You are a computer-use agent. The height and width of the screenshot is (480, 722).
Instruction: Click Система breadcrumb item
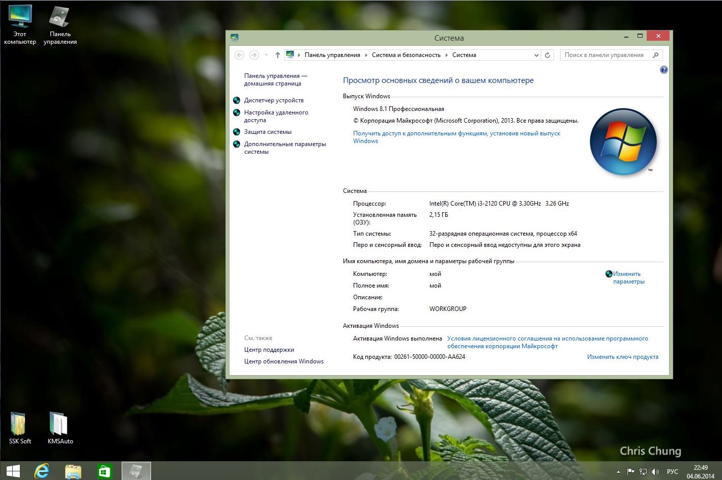pos(464,55)
